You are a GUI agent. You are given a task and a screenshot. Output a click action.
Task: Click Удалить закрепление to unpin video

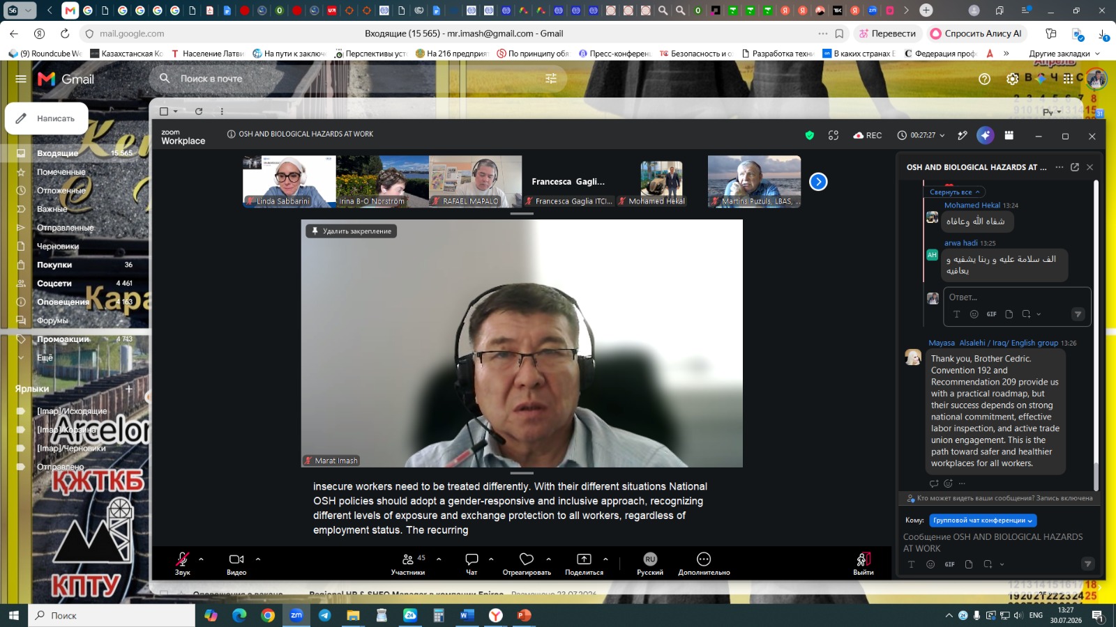tap(352, 231)
